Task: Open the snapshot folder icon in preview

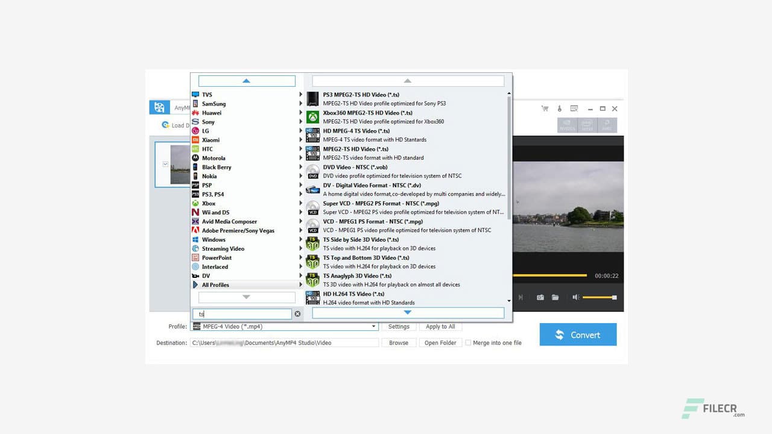Action: click(554, 297)
